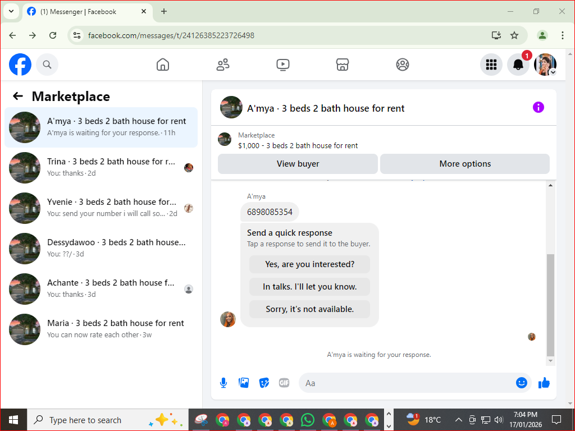Click browser back arrow
This screenshot has width=575, height=431.
click(x=12, y=35)
